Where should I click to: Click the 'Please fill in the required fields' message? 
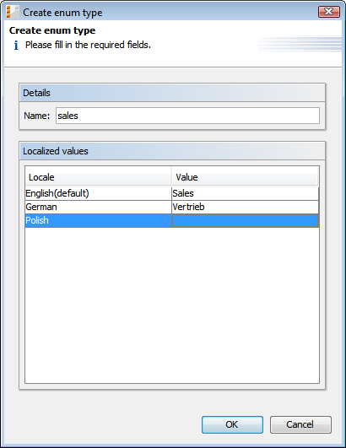(88, 46)
